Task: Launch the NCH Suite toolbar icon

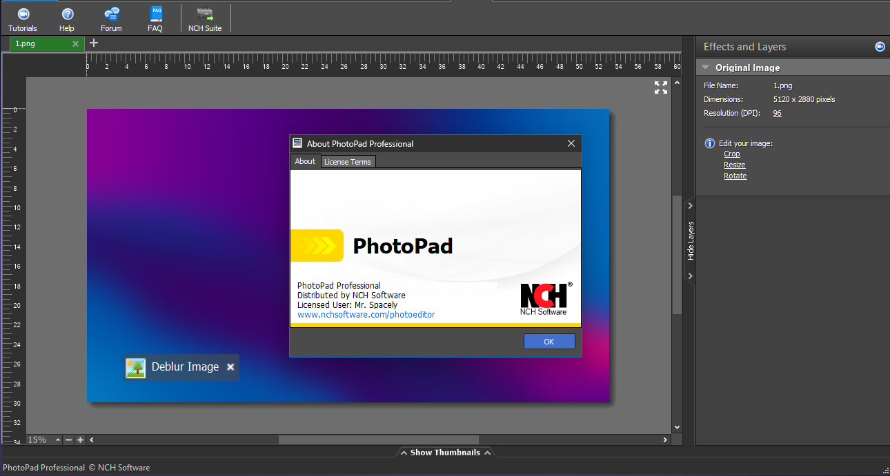Action: [205, 19]
